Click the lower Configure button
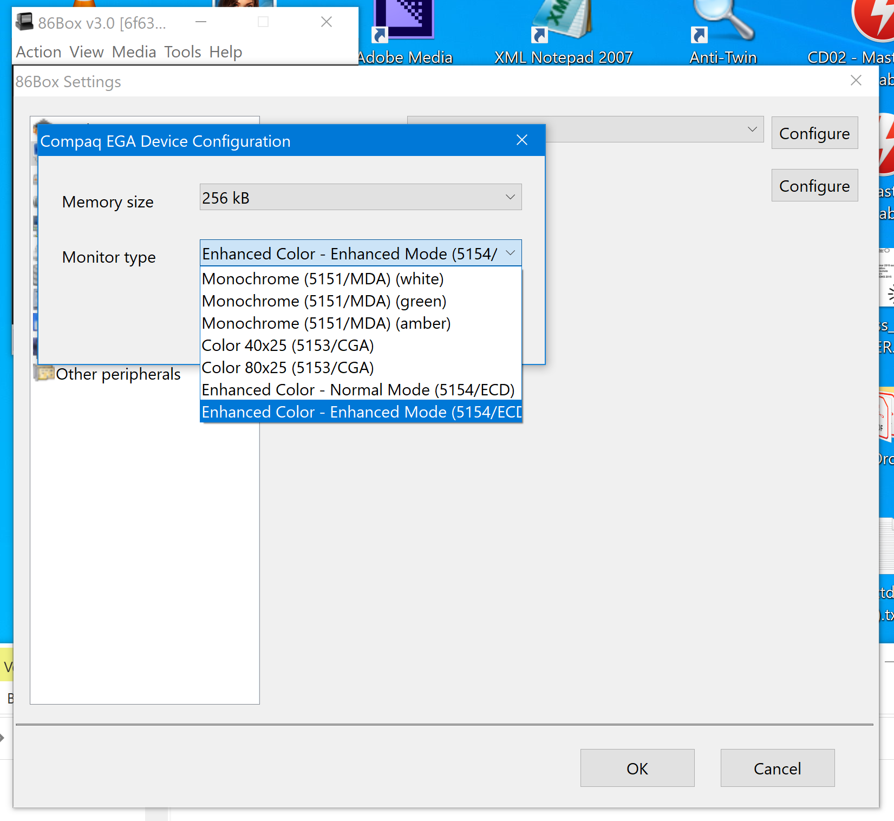This screenshot has width=894, height=821. point(814,185)
